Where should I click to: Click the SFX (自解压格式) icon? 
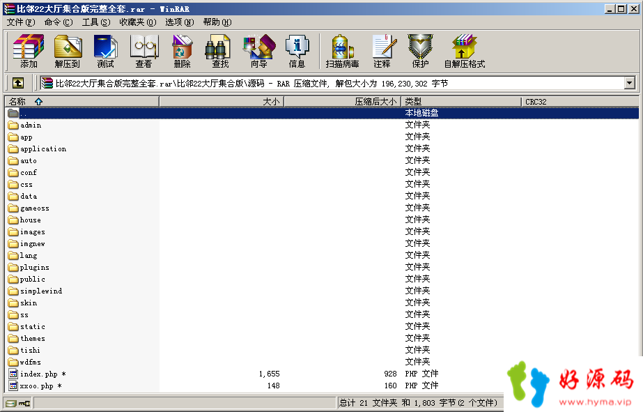(465, 51)
